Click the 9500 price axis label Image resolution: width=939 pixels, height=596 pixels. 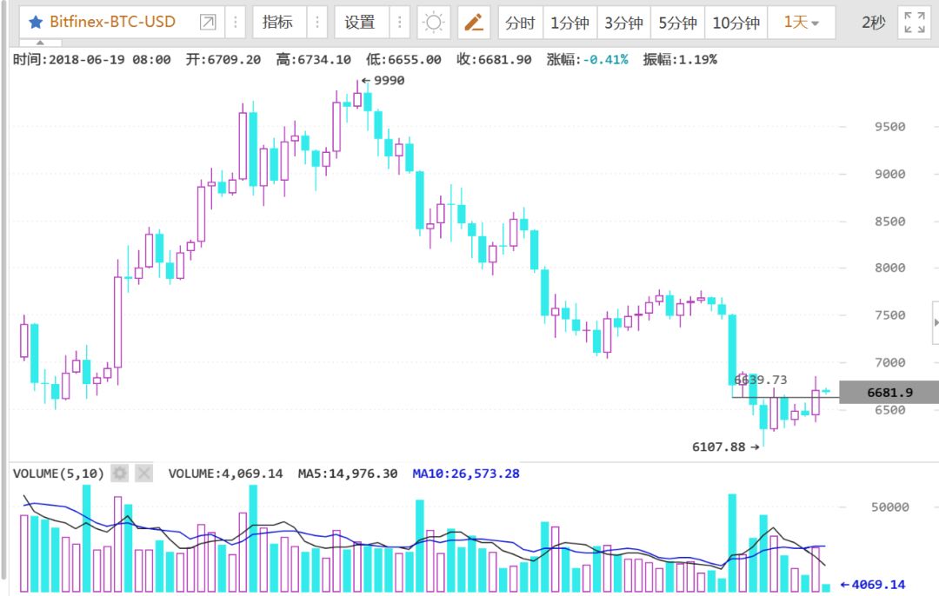coord(890,127)
